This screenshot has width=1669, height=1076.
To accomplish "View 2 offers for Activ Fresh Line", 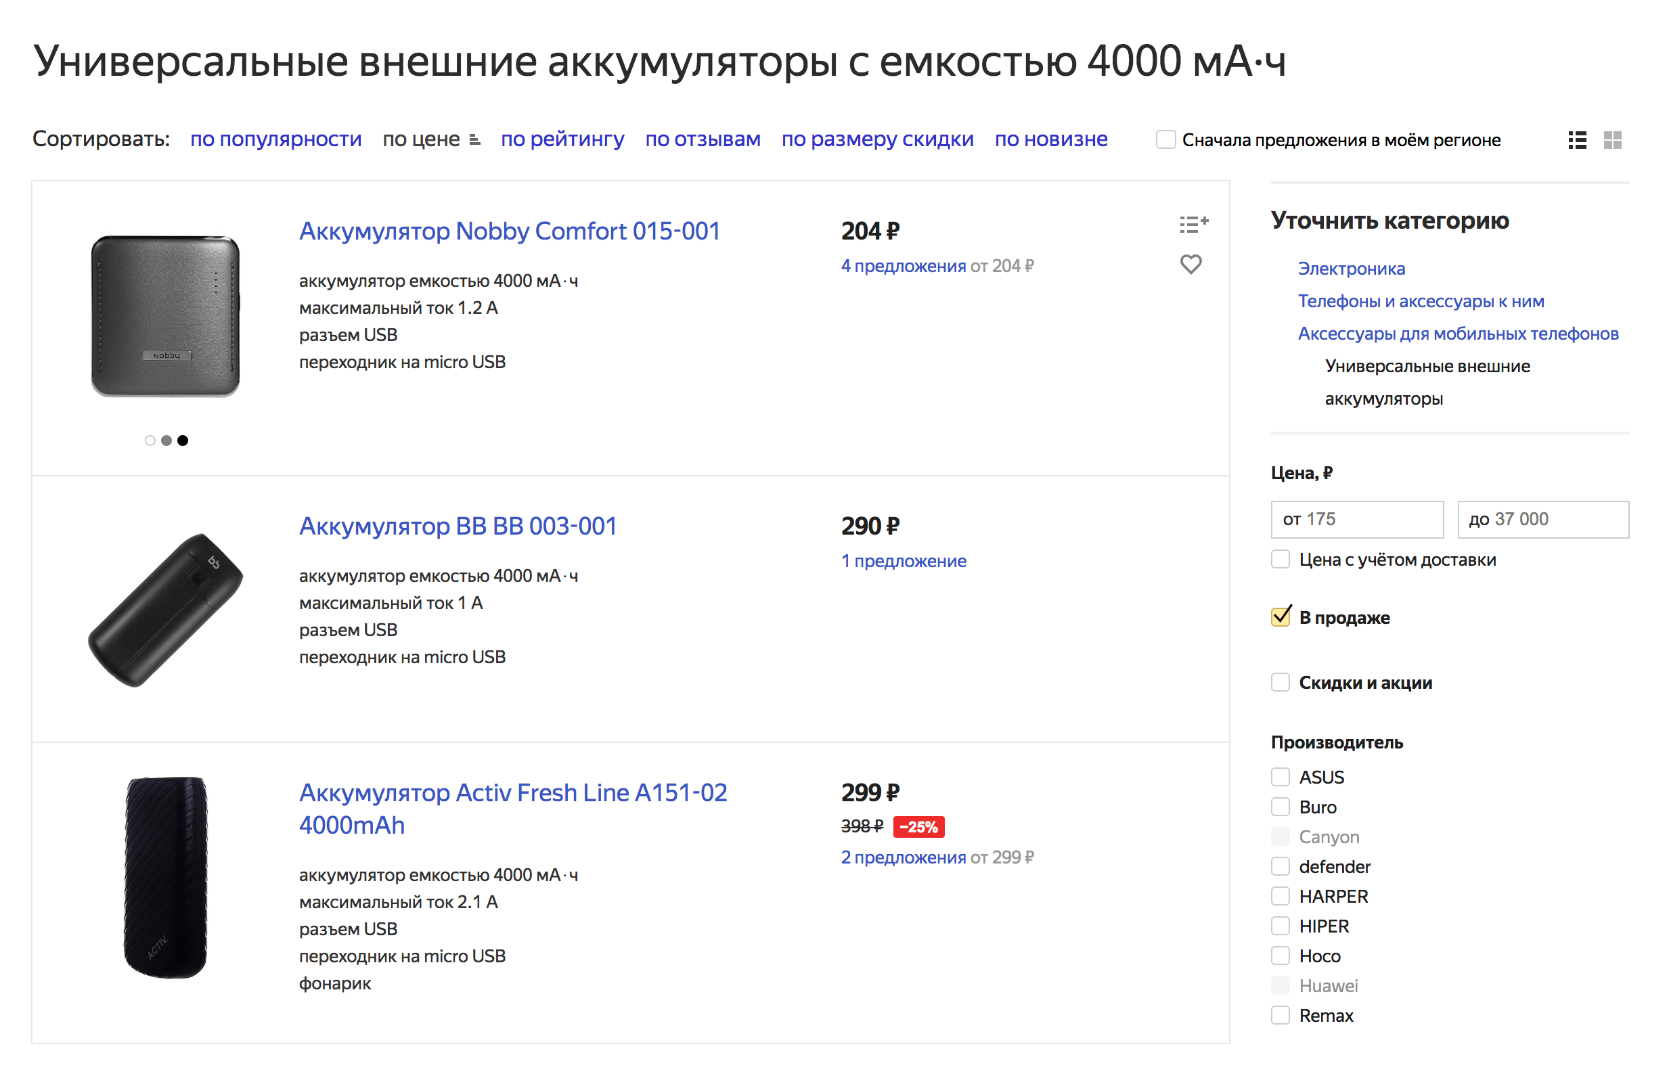I will (x=903, y=857).
